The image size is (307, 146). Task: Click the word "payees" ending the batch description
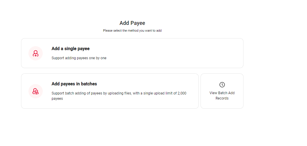[57, 98]
